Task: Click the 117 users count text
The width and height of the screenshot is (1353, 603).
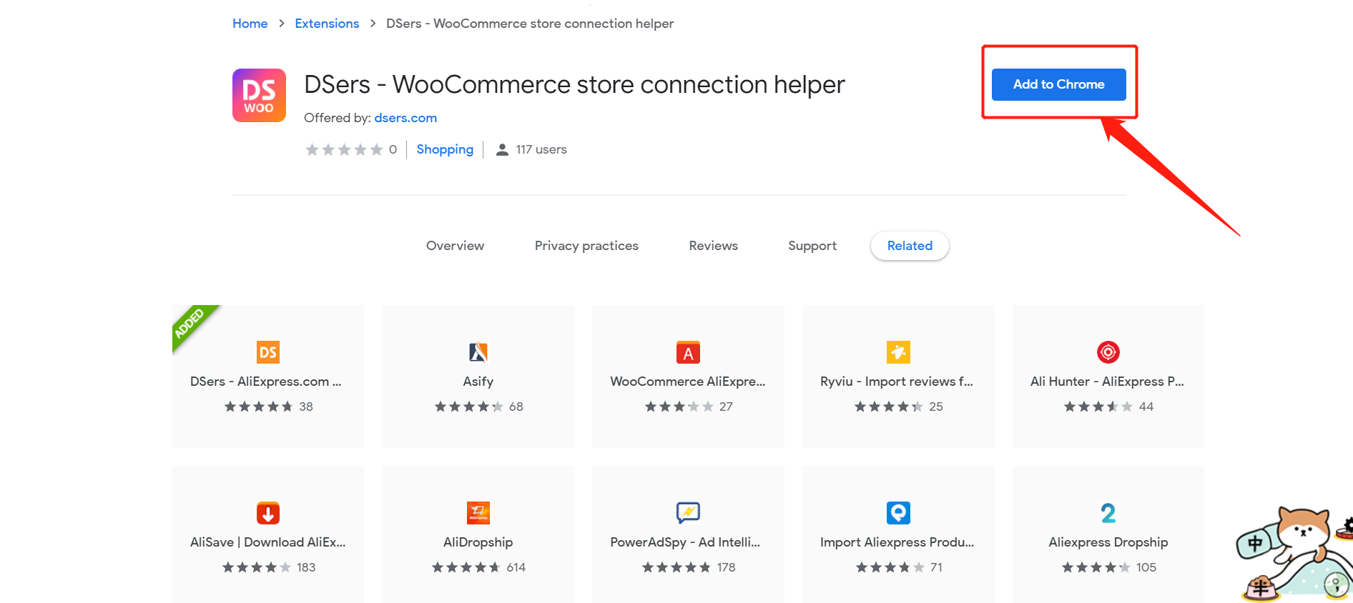Action: coord(541,149)
